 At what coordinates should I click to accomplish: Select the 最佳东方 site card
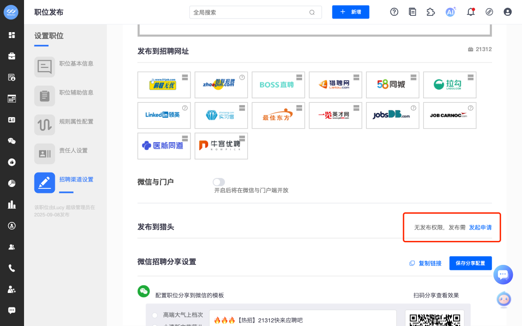coord(278,115)
